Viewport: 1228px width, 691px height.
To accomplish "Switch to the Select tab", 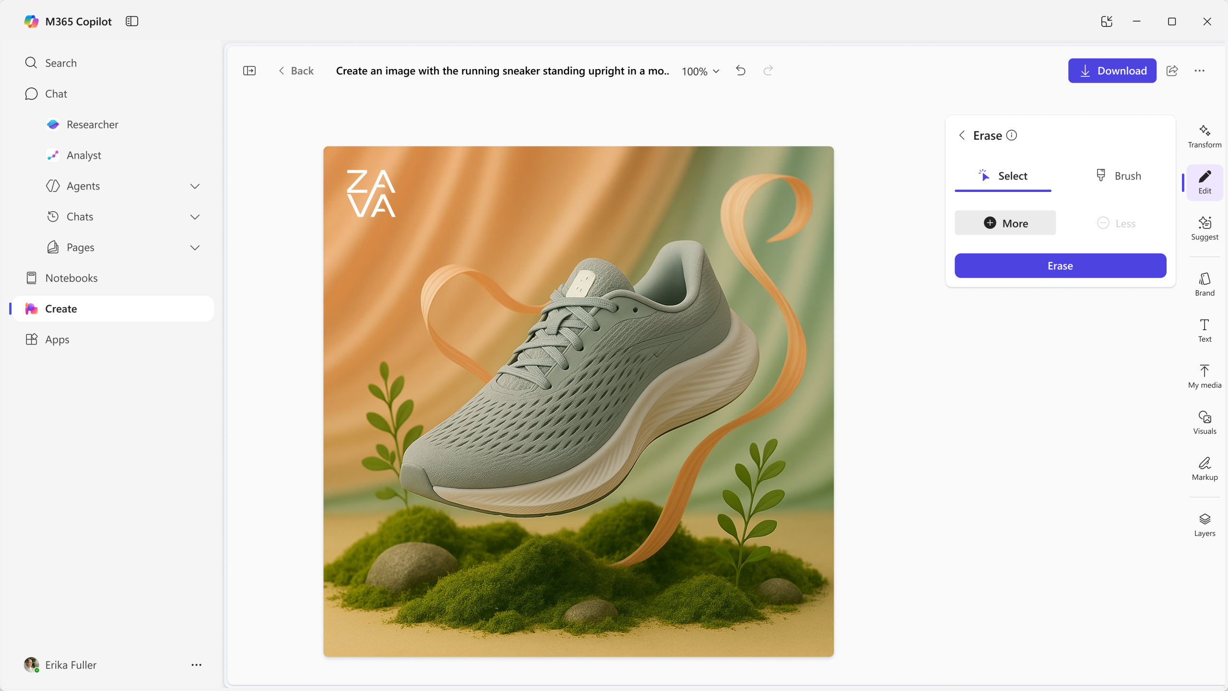I will 1003,176.
